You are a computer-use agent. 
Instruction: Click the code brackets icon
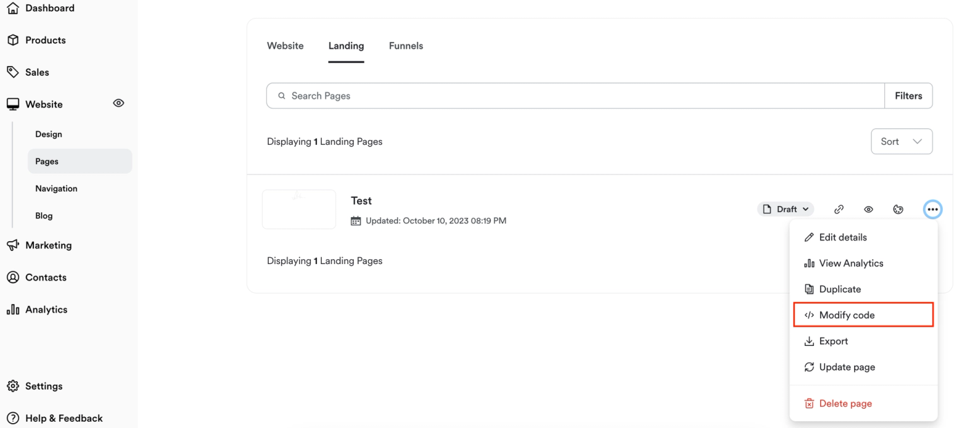pyautogui.click(x=809, y=315)
